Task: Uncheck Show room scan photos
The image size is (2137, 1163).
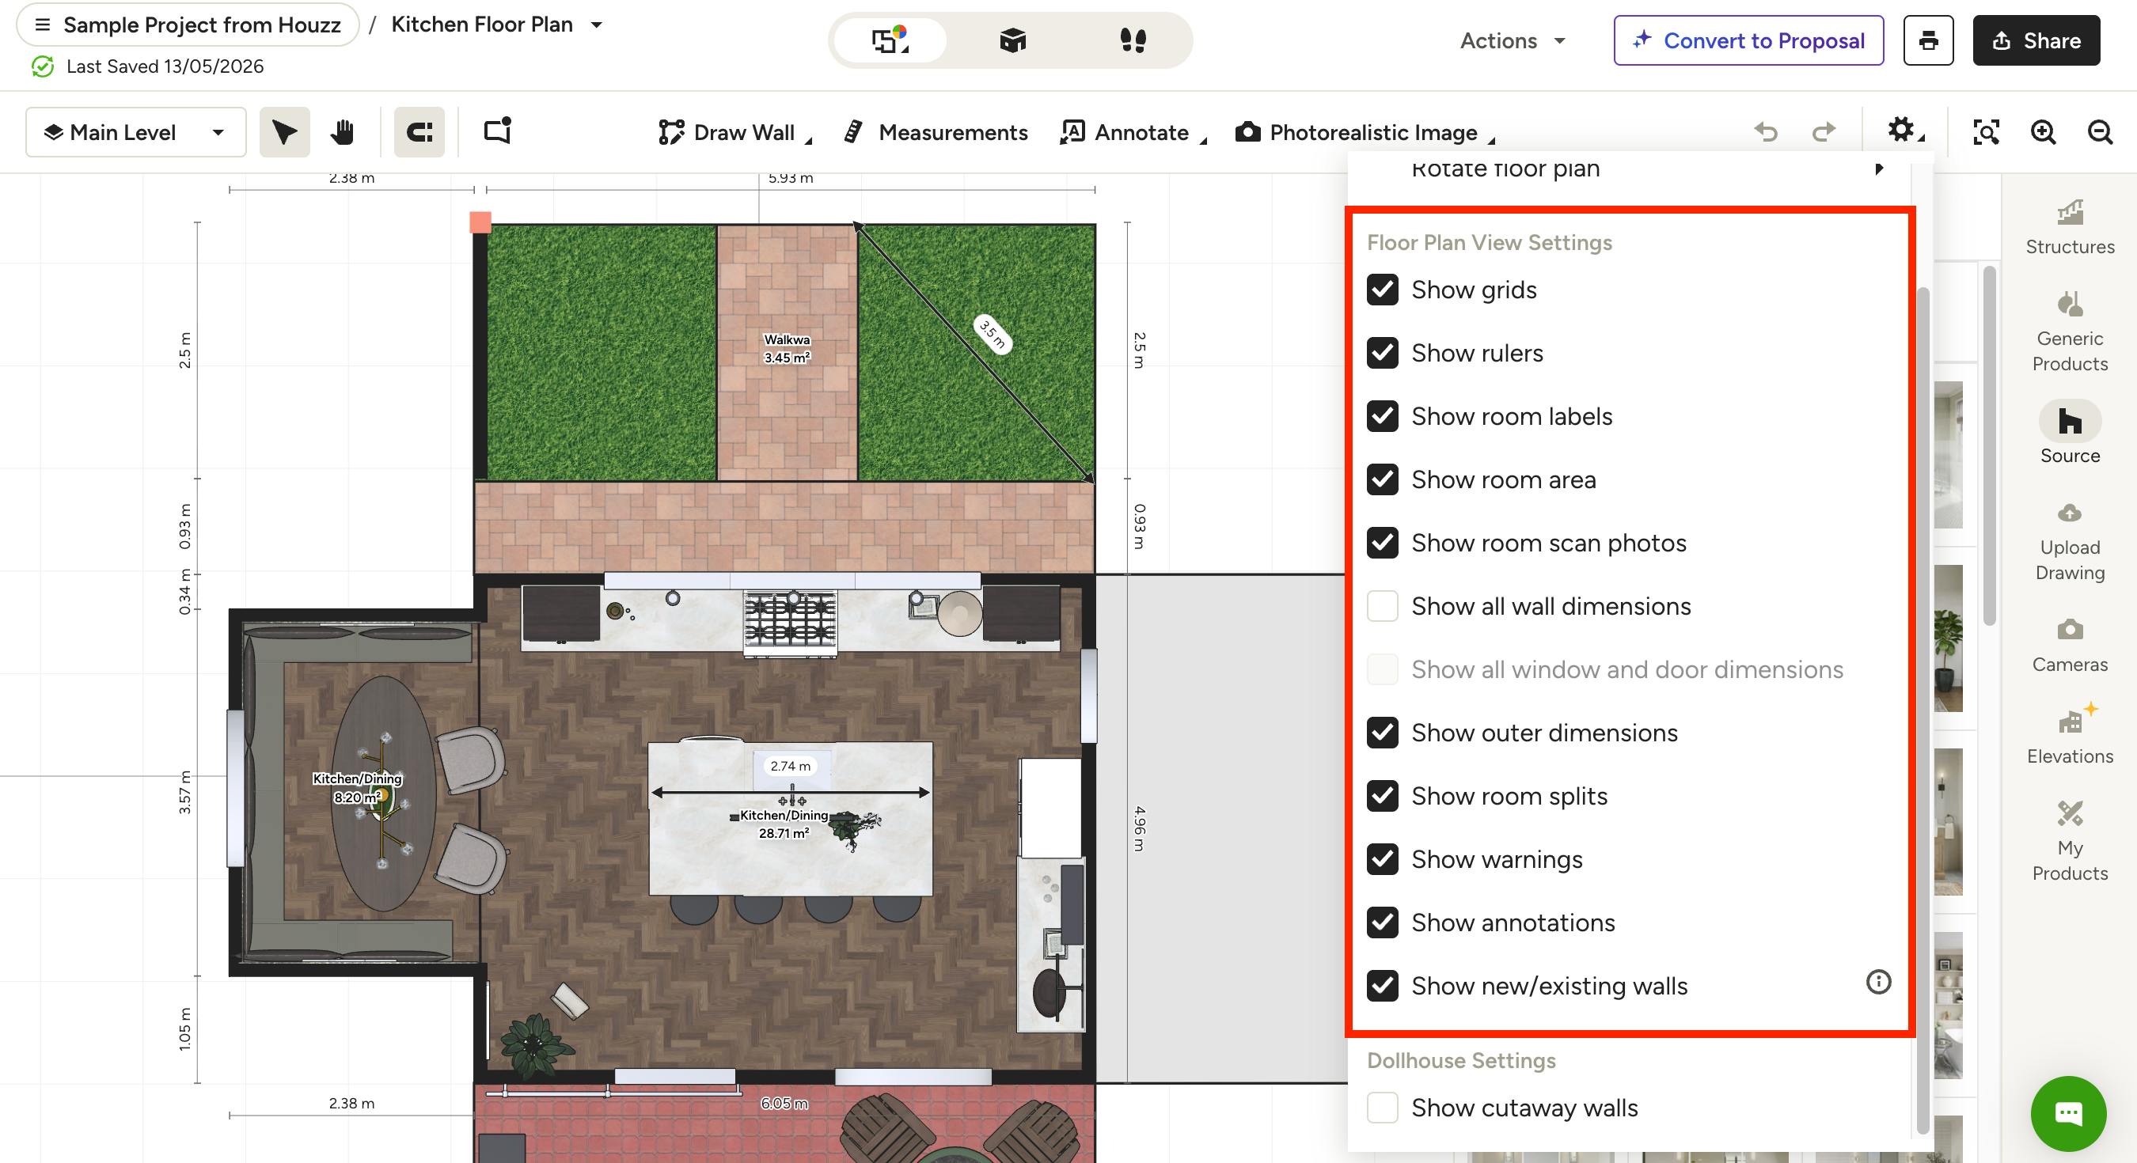Action: pyautogui.click(x=1382, y=543)
